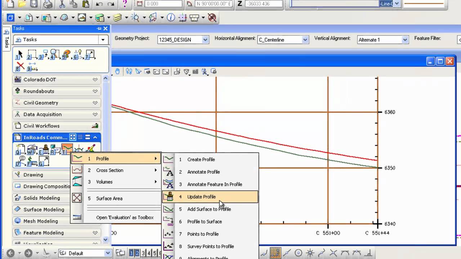Open the Vertical Alignment dropdown
Screen dimensions: 461x259
click(405, 40)
